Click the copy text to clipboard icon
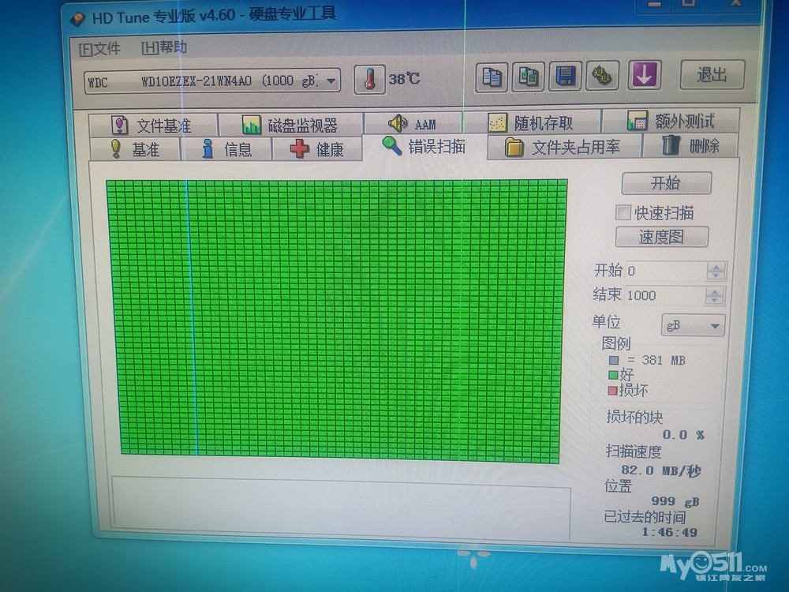Image resolution: width=789 pixels, height=592 pixels. (x=492, y=77)
